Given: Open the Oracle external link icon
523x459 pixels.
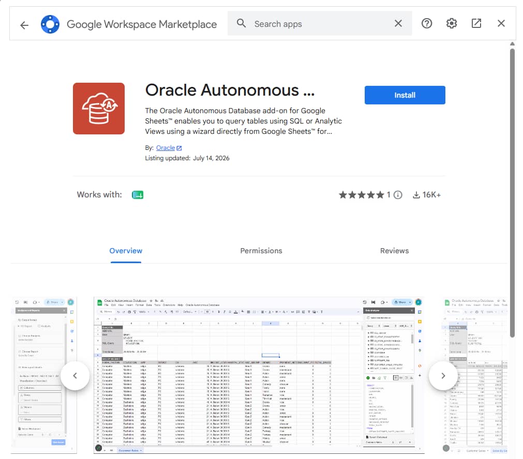Looking at the screenshot, I should tap(179, 148).
